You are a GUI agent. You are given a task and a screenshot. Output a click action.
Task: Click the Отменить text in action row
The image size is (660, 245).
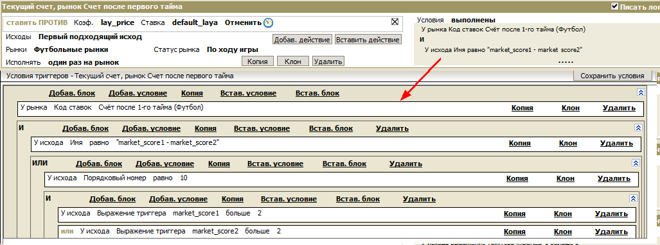pyautogui.click(x=243, y=22)
